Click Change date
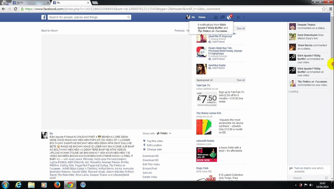The image size is (334, 189). 154,150
